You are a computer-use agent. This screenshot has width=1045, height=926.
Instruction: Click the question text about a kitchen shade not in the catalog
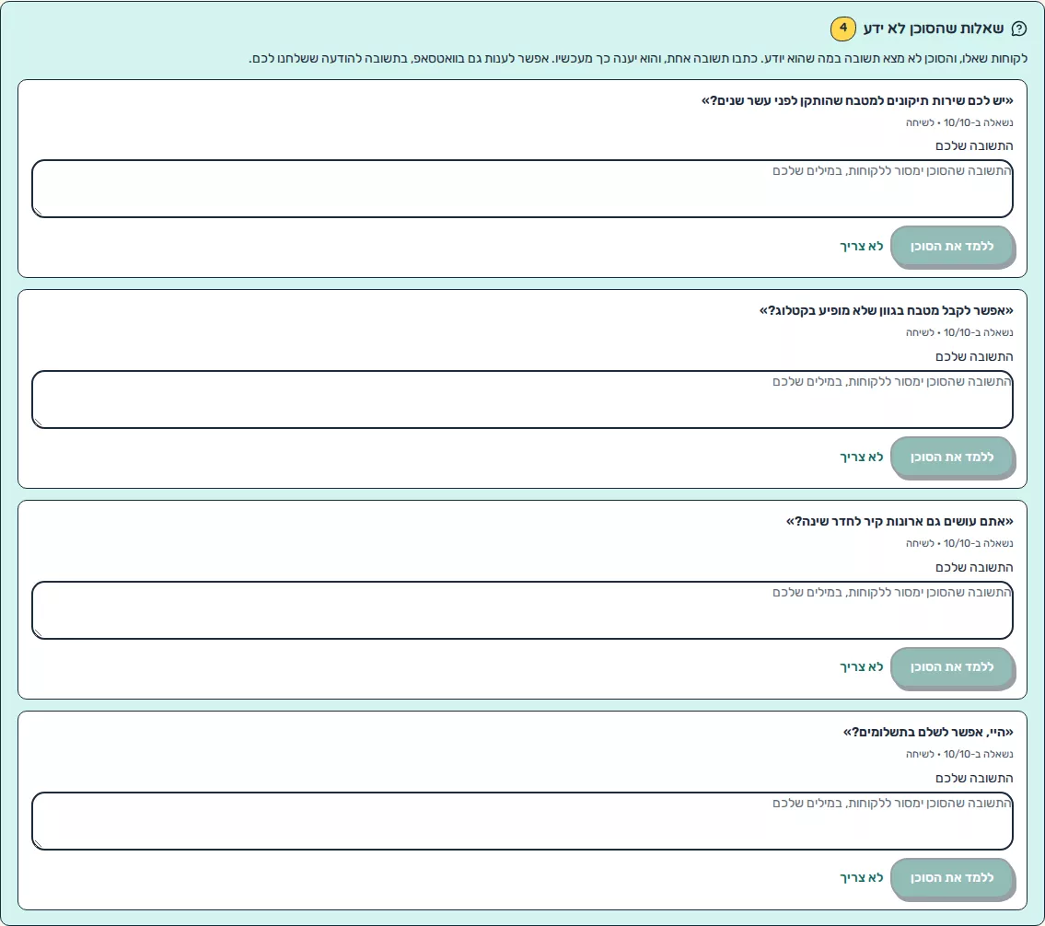pyautogui.click(x=887, y=311)
